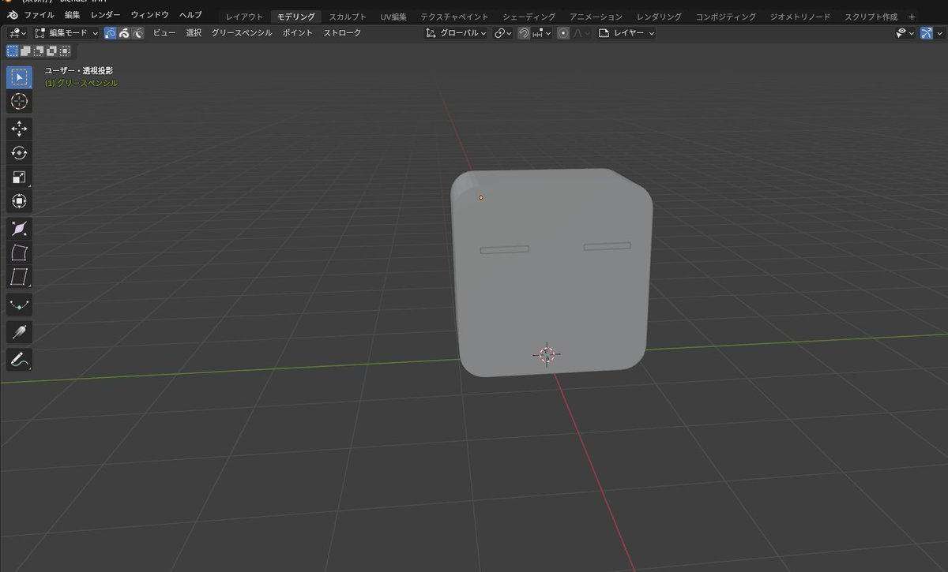The image size is (948, 572).
Task: Open the ジオメトリノード workspace tab
Action: click(800, 17)
